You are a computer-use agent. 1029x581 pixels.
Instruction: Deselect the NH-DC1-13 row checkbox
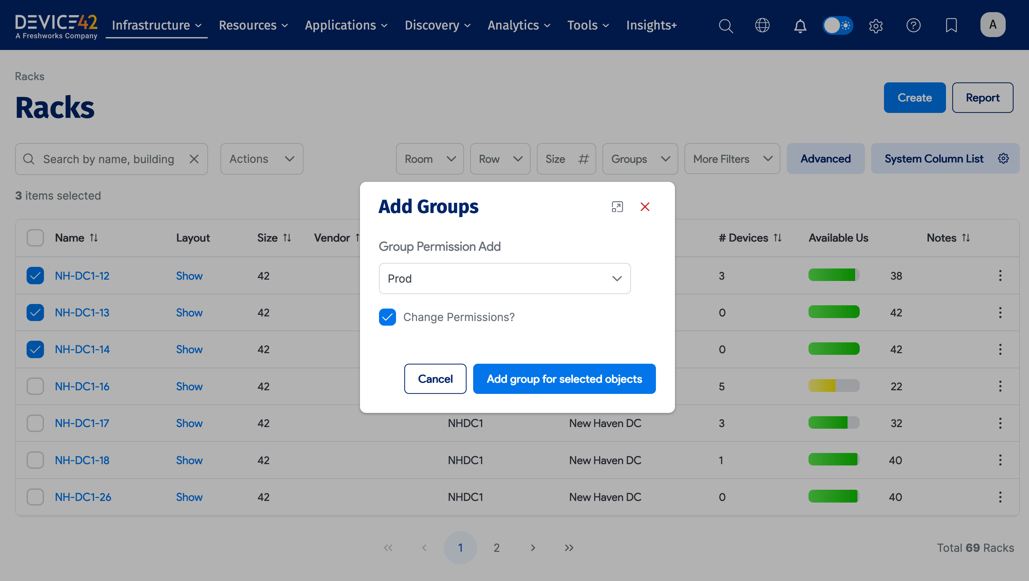35,312
